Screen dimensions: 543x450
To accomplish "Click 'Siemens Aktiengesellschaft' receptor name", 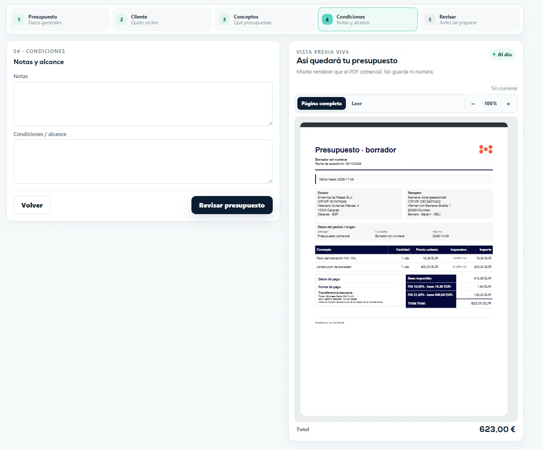I will (427, 198).
